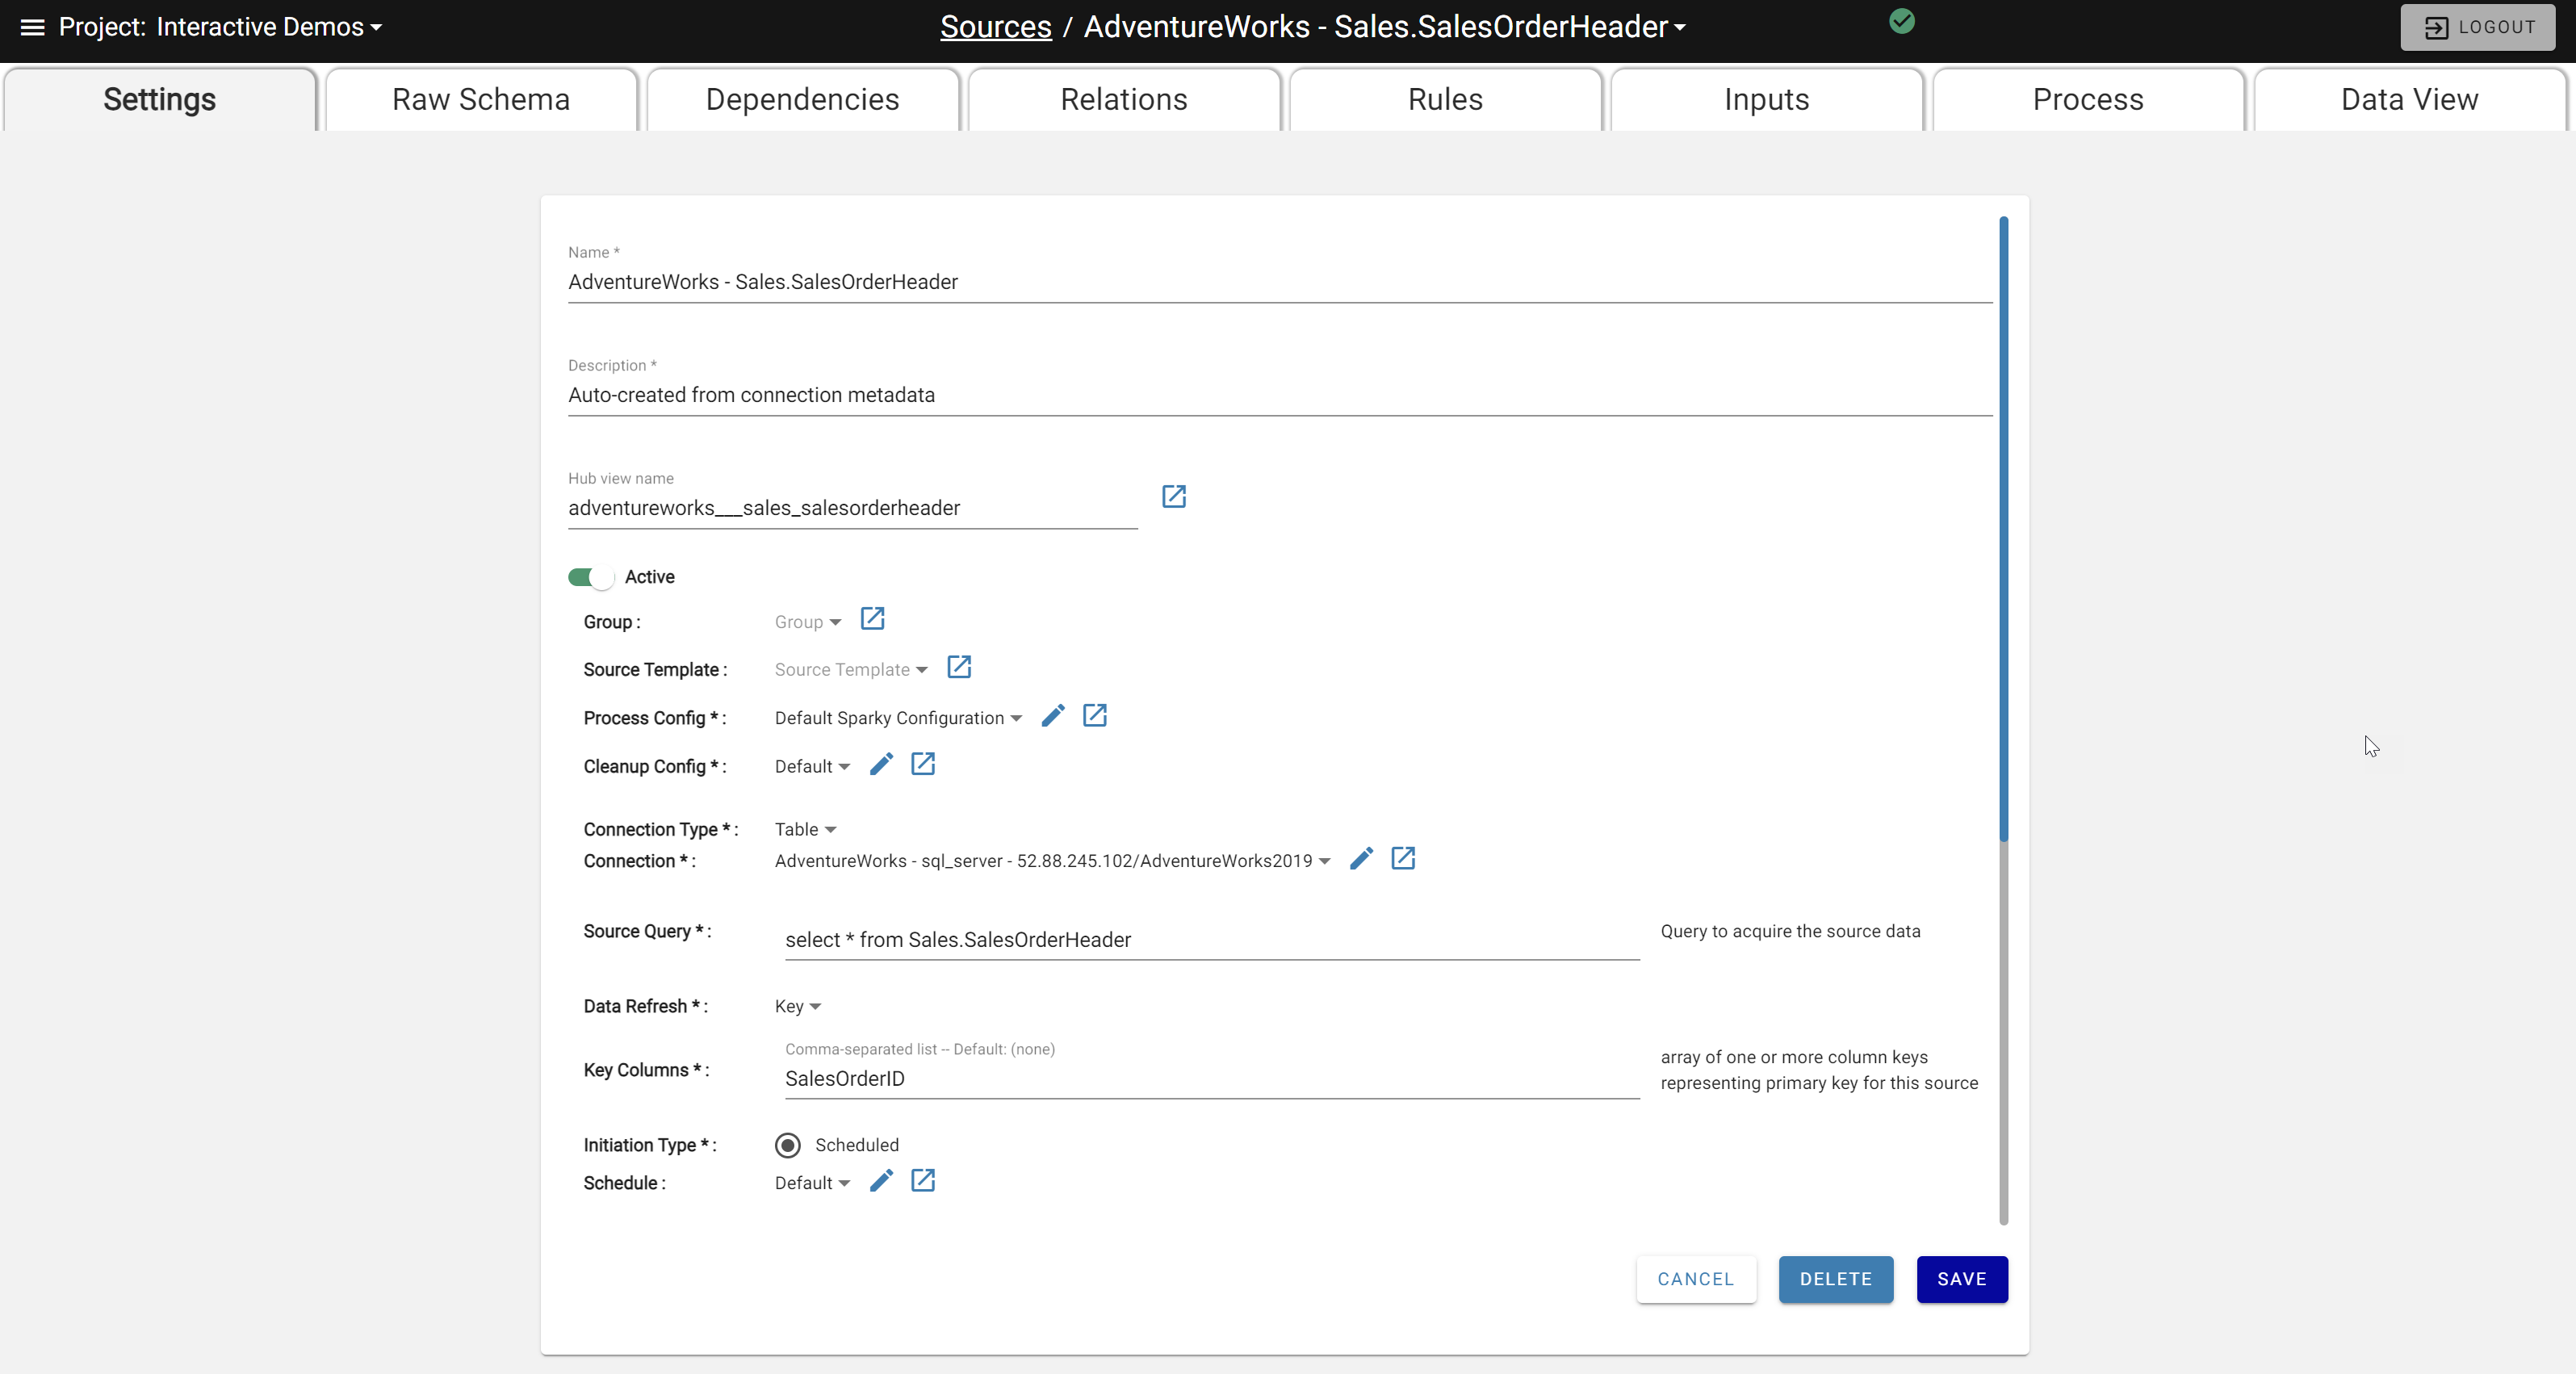This screenshot has width=2576, height=1374.
Task: Open the Cleanup Config Default dropdown
Action: pos(812,767)
